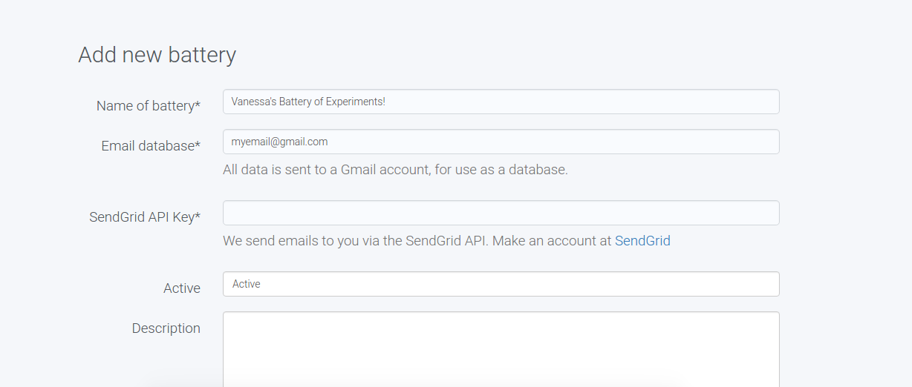The width and height of the screenshot is (912, 387).
Task: Click the asterisk after "Name of battery"
Action: (x=198, y=105)
